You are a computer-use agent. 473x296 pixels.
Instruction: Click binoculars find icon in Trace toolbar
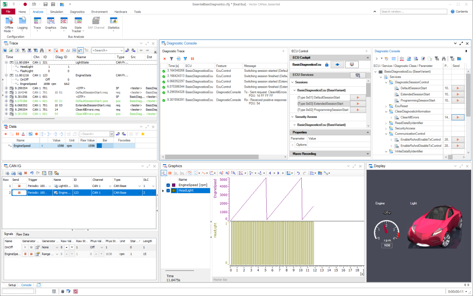click(x=42, y=50)
